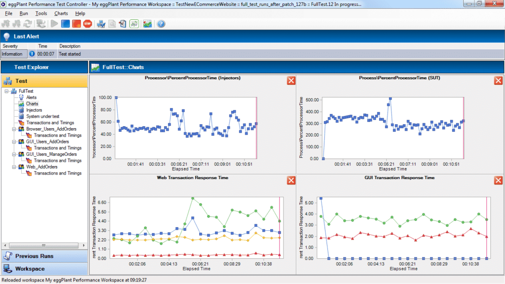Click the red STOP sign icon
This screenshot has width=505, height=284.
click(x=87, y=24)
